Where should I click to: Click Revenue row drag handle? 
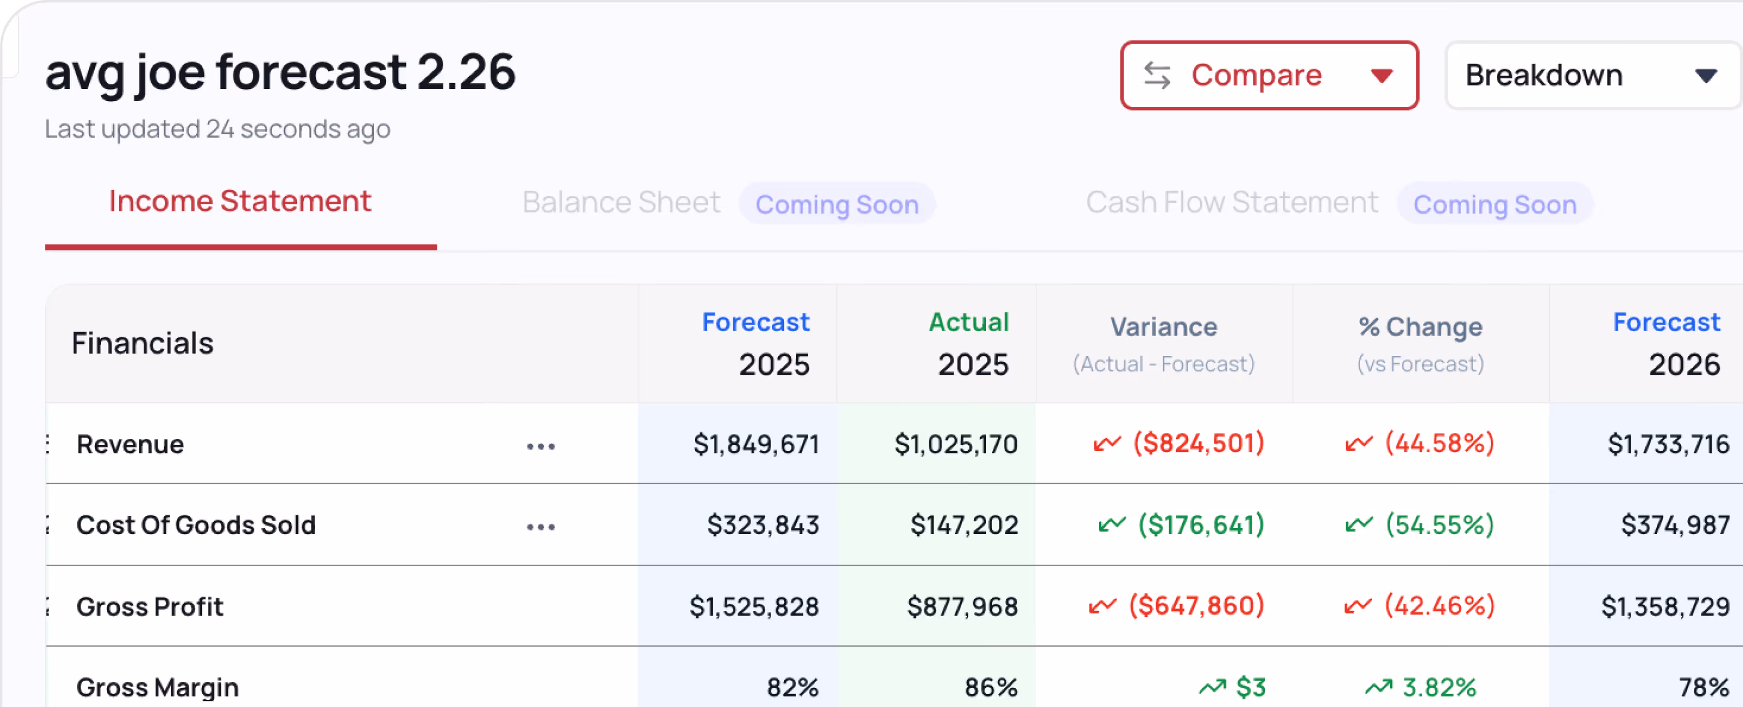coord(48,444)
